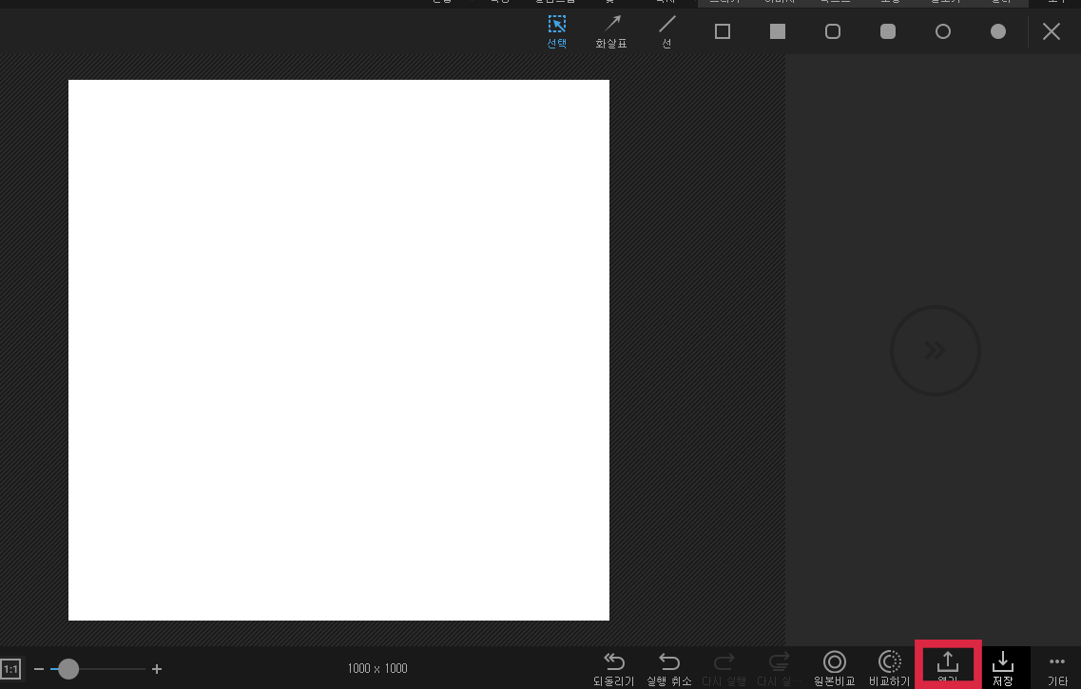Viewport: 1081px width, 689px height.
Task: Select the filled rounded rectangle shape
Action: pyautogui.click(x=888, y=31)
